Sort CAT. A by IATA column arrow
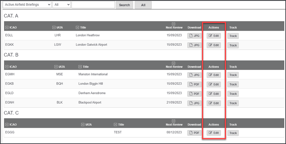The width and height of the screenshot is (286, 144). click(54, 27)
